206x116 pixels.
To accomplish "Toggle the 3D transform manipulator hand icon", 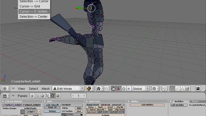I will coord(114,89).
